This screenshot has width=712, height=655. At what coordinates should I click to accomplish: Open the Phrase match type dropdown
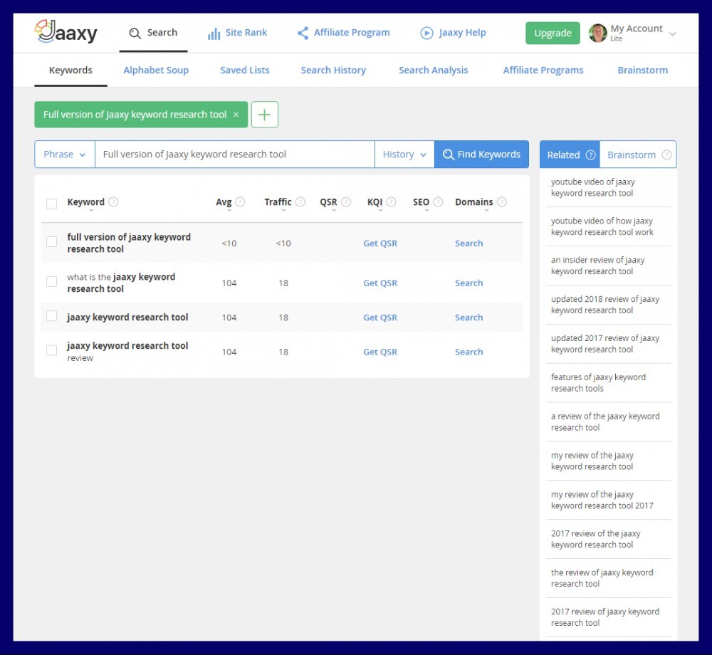pyautogui.click(x=65, y=154)
